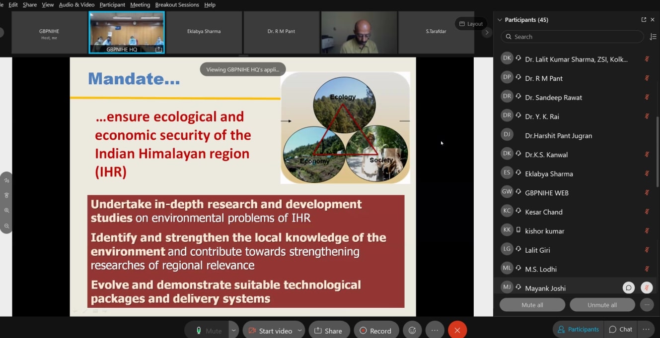660x338 pixels.
Task: Toggle the Mute microphone button
Action: point(208,331)
